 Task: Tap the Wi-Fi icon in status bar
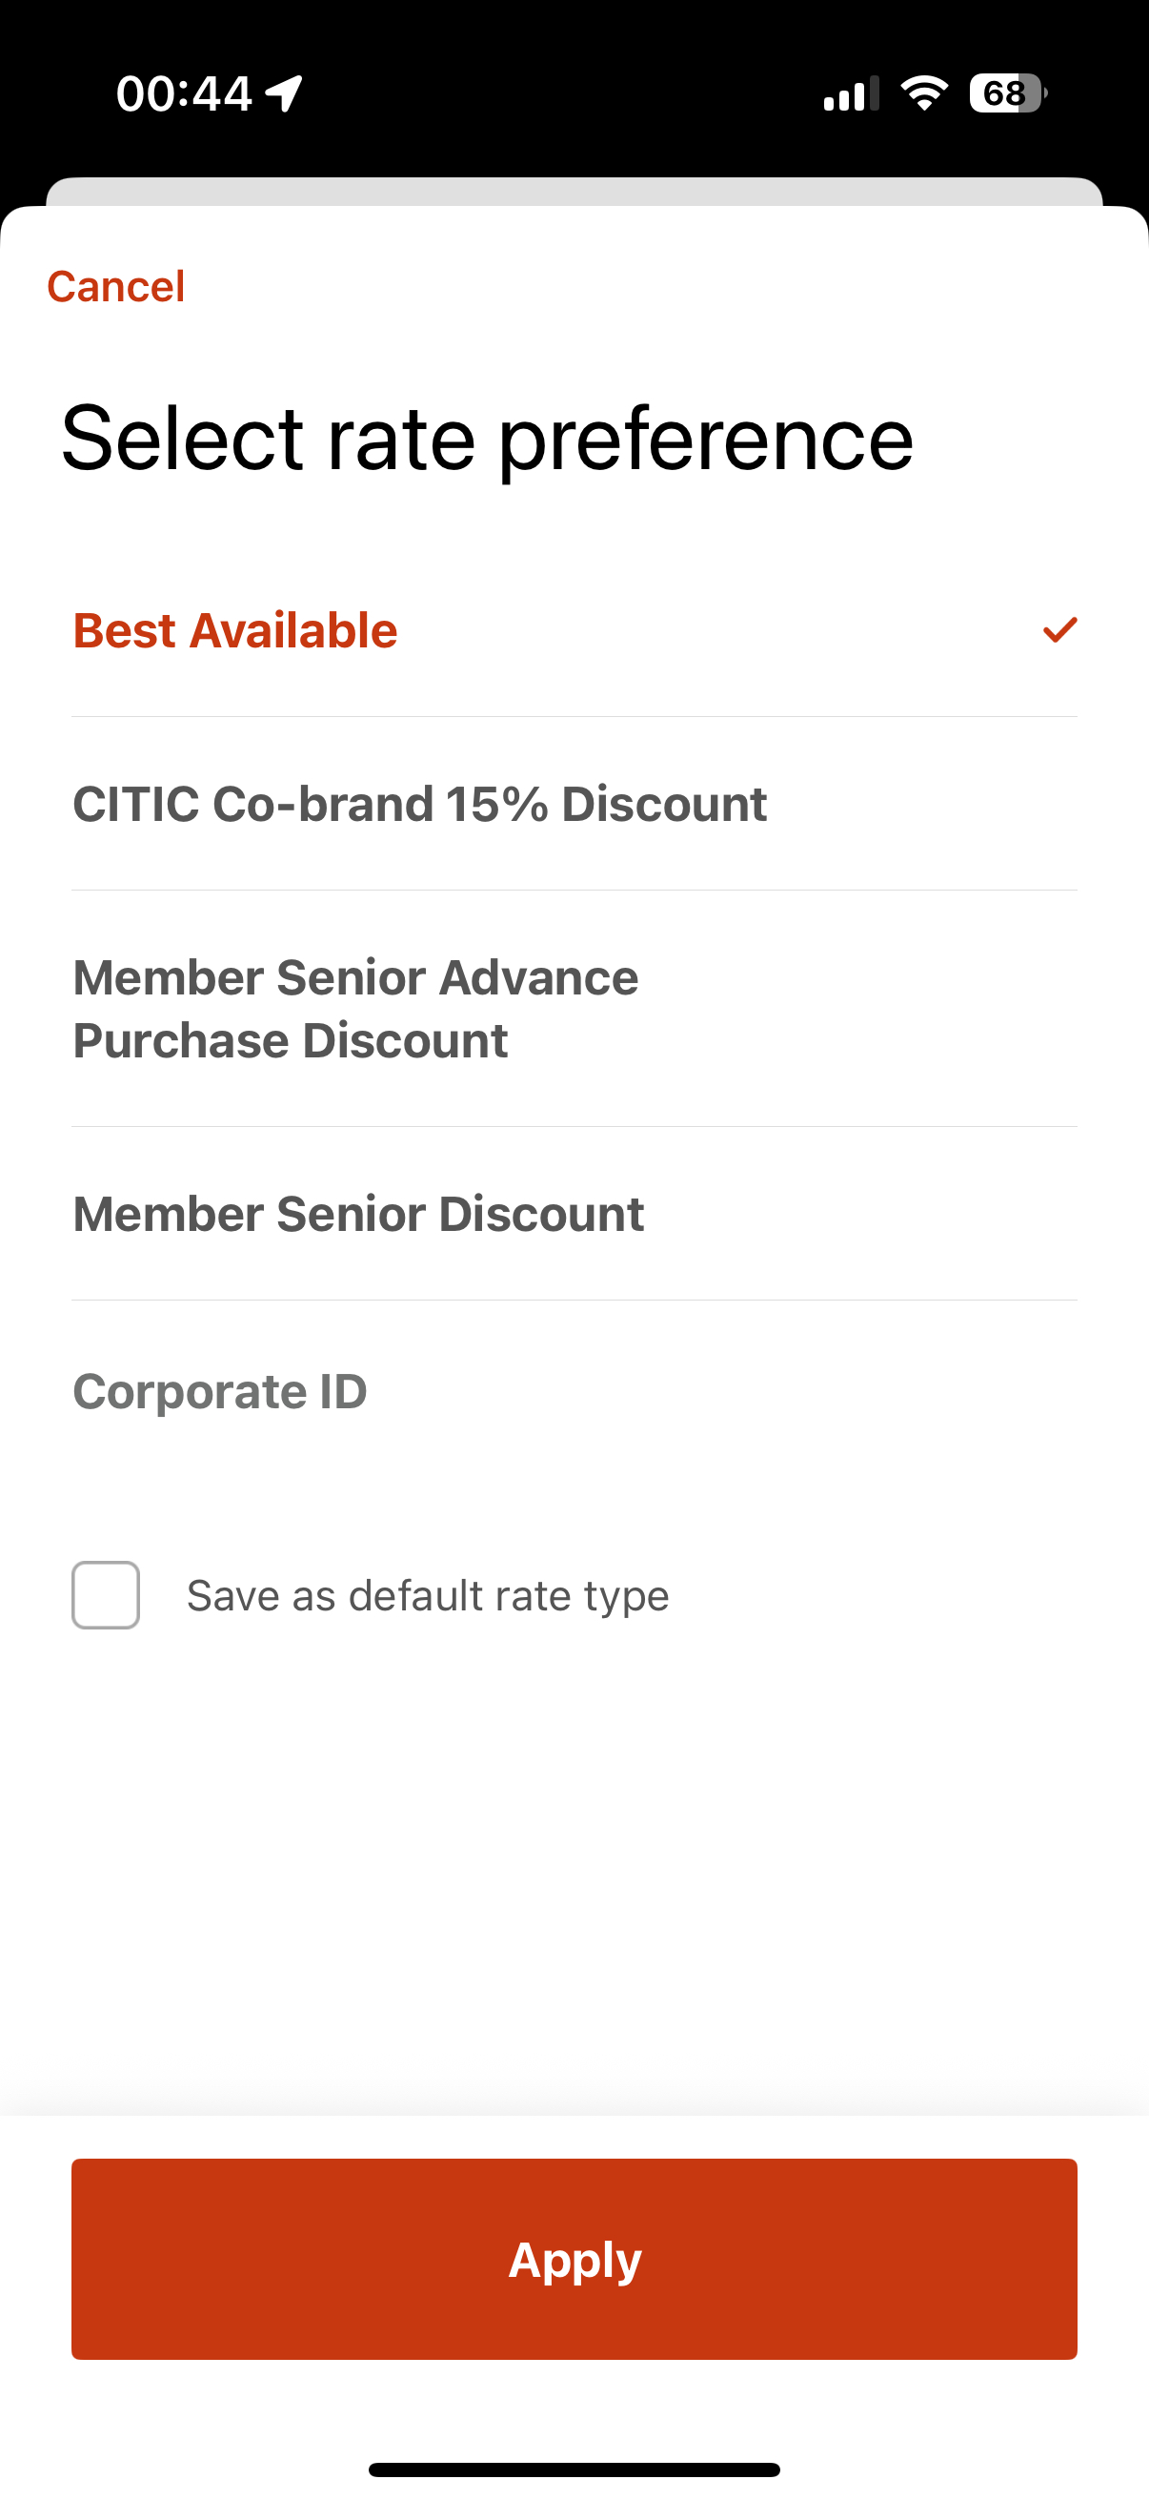pos(924,93)
